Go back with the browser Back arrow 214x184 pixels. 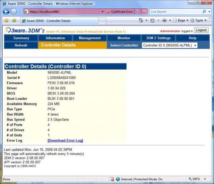click(x=6, y=12)
